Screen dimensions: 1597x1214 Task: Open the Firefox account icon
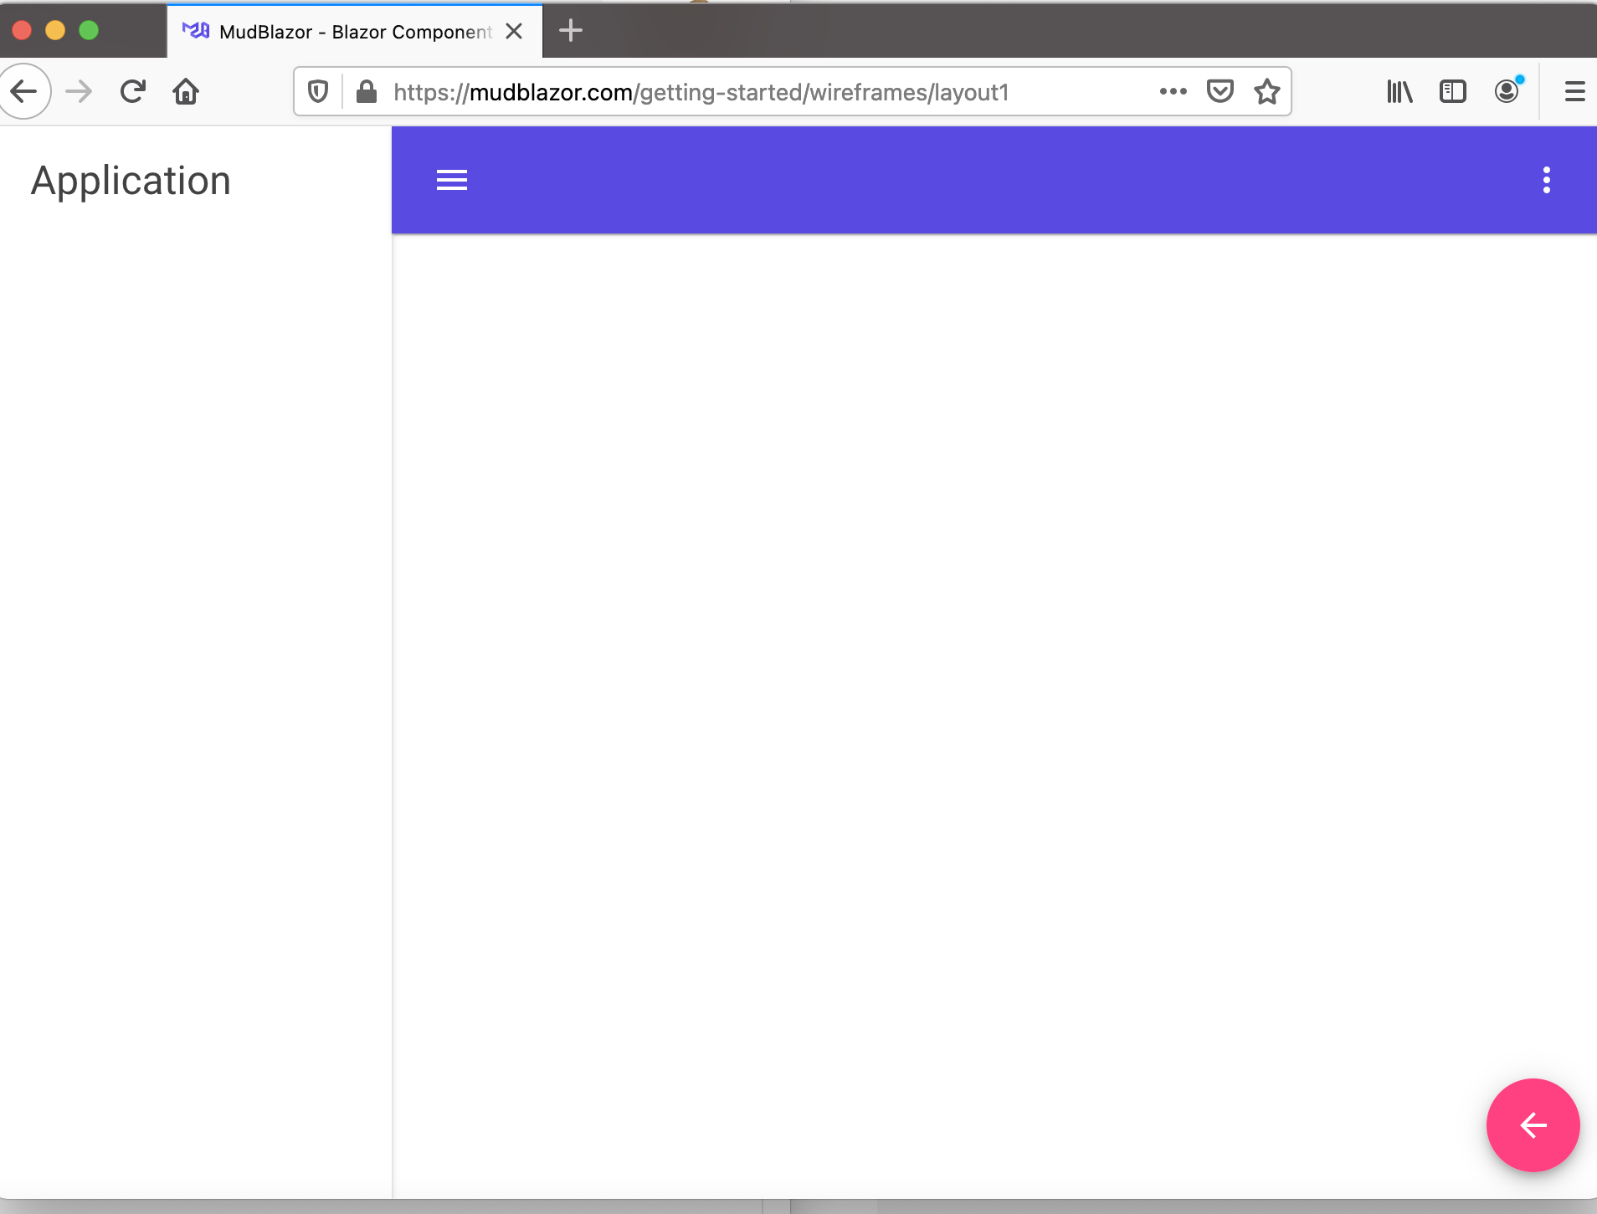click(1507, 91)
